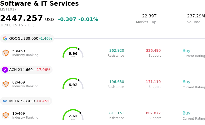Open the radar chart icon beside 10/469
The height and width of the screenshot is (125, 205).
coord(6,116)
